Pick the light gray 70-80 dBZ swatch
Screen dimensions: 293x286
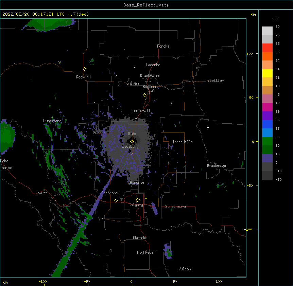(x=267, y=31)
